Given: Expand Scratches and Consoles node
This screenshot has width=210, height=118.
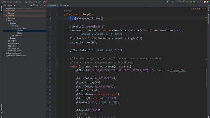Looking at the screenshot, I should (4, 56).
